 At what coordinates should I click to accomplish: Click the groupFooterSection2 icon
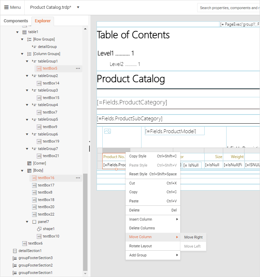[x=15, y=266]
